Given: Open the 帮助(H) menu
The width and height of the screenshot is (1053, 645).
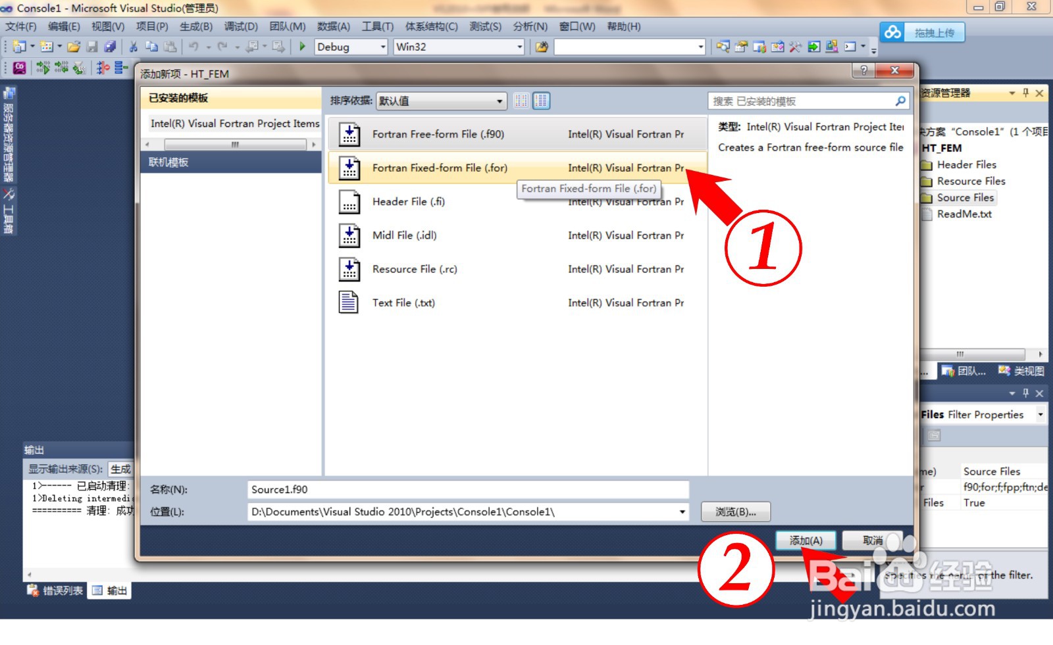Looking at the screenshot, I should coord(624,26).
